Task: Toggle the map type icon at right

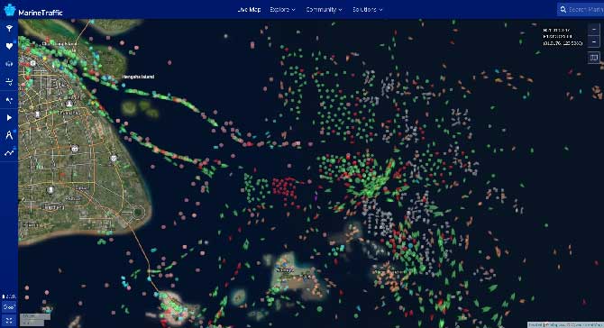Action: click(x=593, y=58)
